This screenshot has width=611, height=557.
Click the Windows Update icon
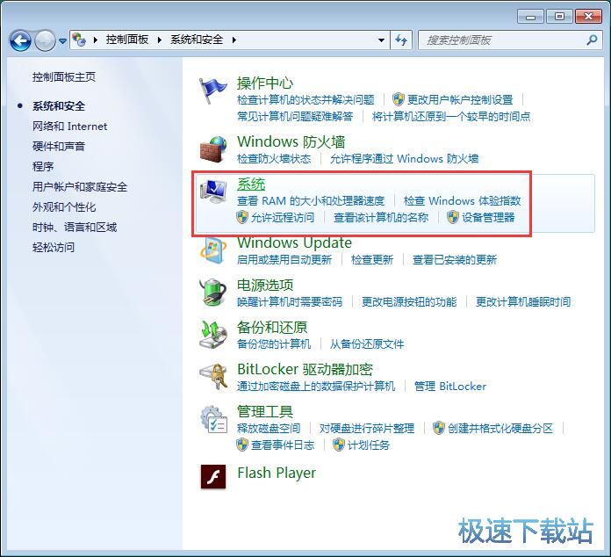(212, 250)
